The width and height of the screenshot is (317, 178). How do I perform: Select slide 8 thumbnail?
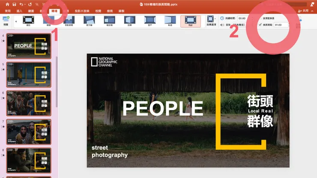(x=29, y=160)
